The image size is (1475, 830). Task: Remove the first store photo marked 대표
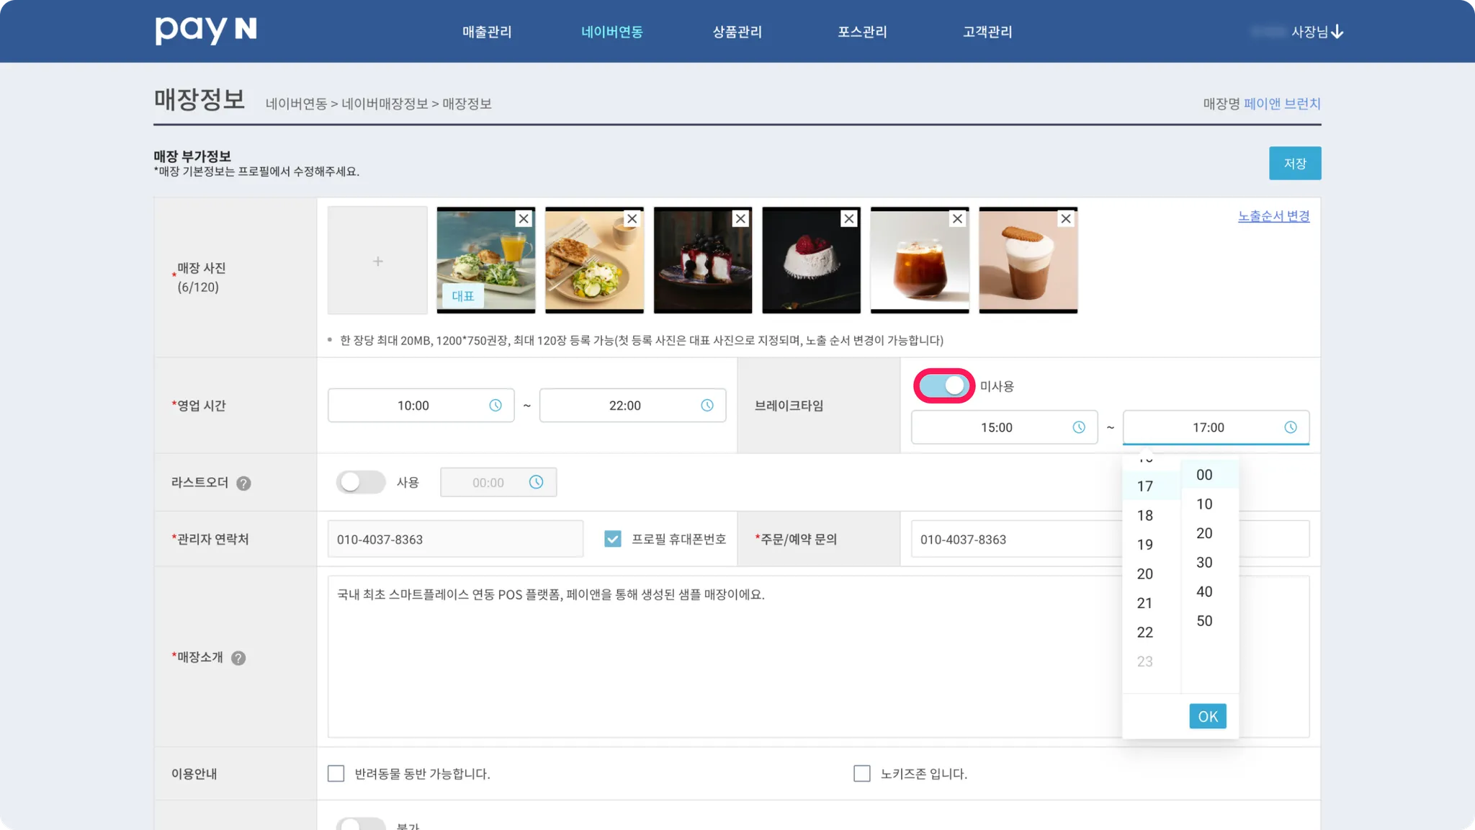524,218
